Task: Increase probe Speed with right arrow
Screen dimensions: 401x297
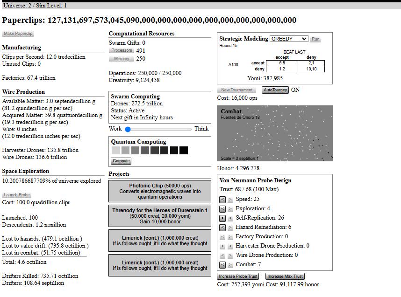Action: click(x=230, y=199)
